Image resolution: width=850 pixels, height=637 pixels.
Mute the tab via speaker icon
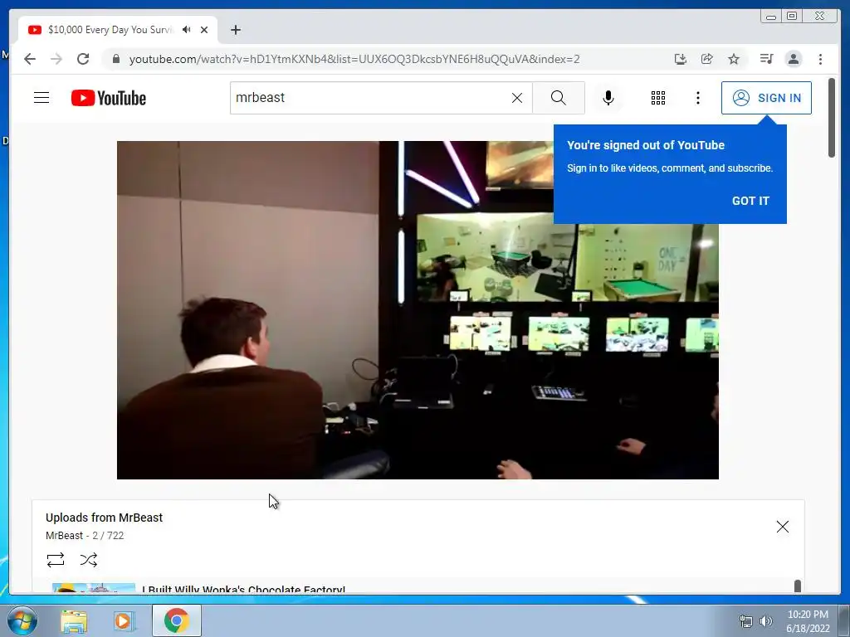tap(187, 29)
